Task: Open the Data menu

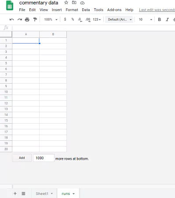Action: click(86, 10)
